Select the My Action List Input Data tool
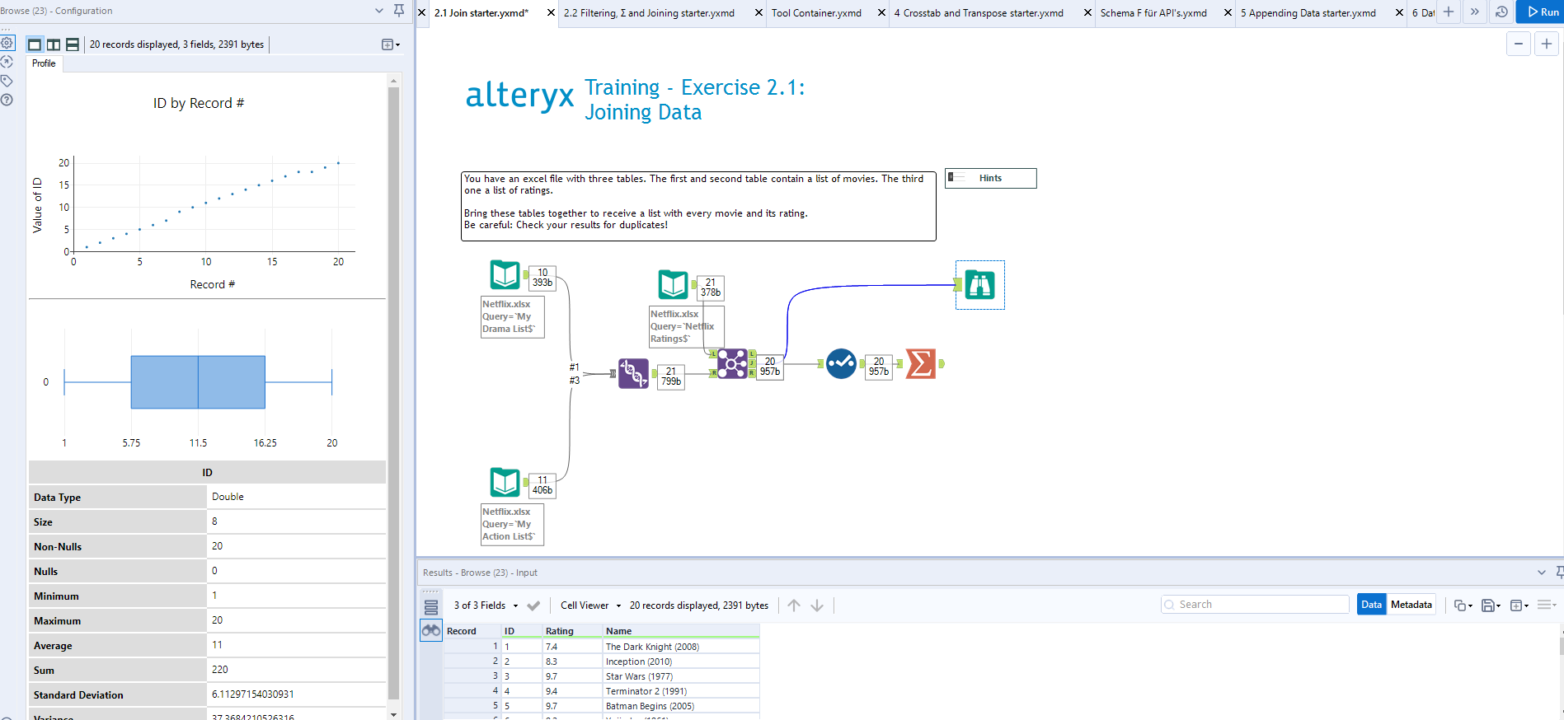The image size is (1564, 720). tap(505, 482)
